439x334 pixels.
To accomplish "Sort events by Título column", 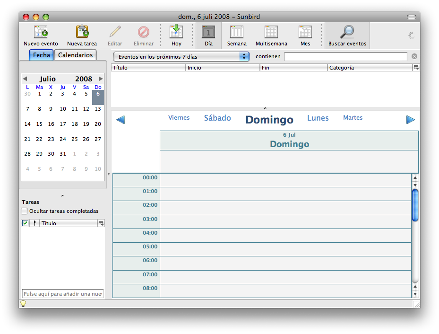I will [148, 68].
